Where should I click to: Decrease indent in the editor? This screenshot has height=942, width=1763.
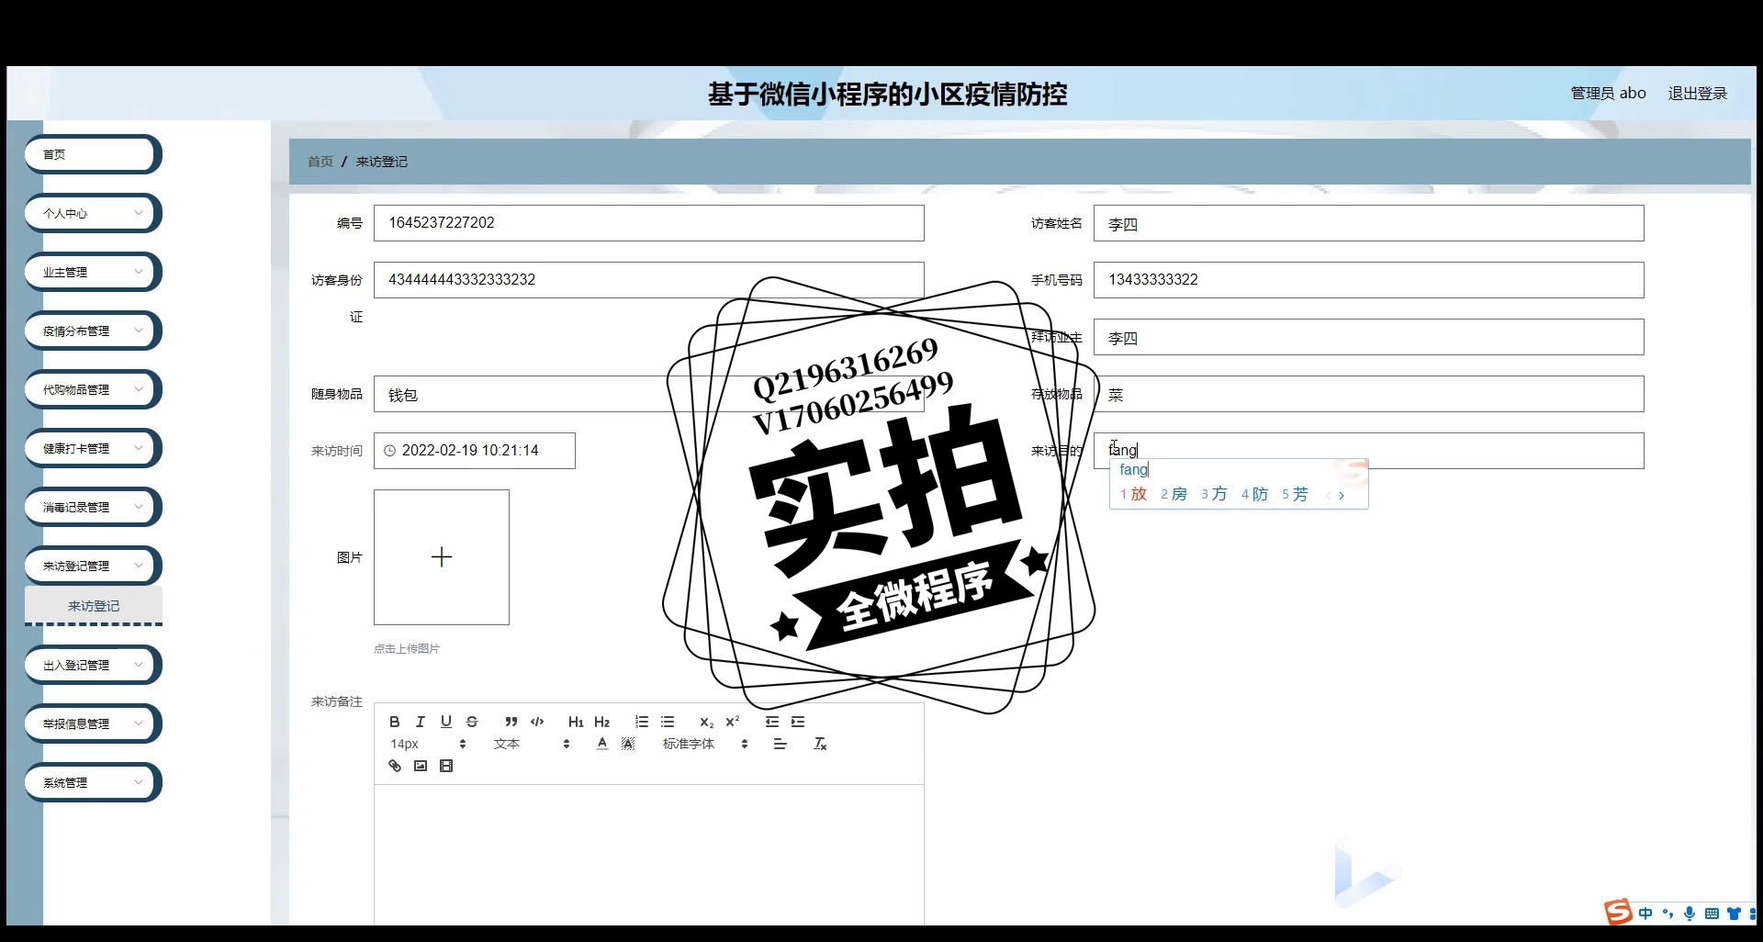coord(772,722)
